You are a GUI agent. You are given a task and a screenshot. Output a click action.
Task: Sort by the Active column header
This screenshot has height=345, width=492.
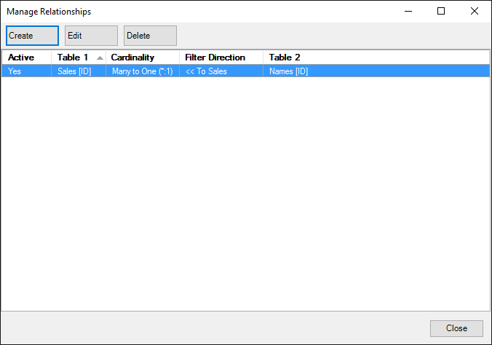tap(27, 57)
